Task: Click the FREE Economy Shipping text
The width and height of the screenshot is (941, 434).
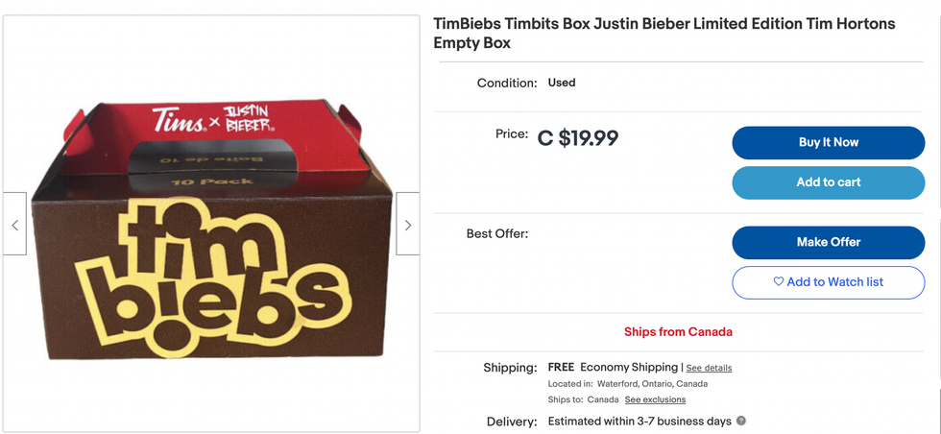Action: (613, 368)
